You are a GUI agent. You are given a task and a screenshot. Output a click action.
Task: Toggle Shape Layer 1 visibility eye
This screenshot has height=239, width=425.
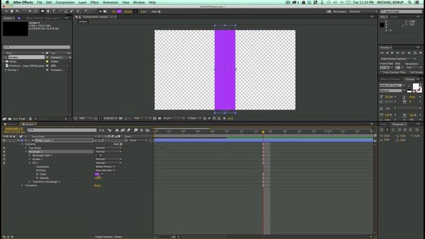pyautogui.click(x=4, y=140)
